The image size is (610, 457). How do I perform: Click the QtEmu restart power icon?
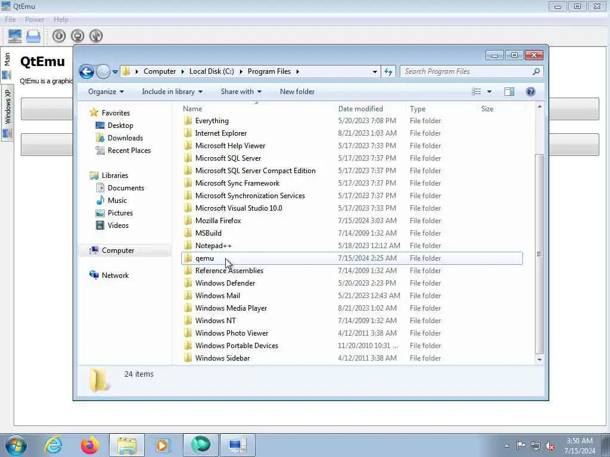point(96,36)
